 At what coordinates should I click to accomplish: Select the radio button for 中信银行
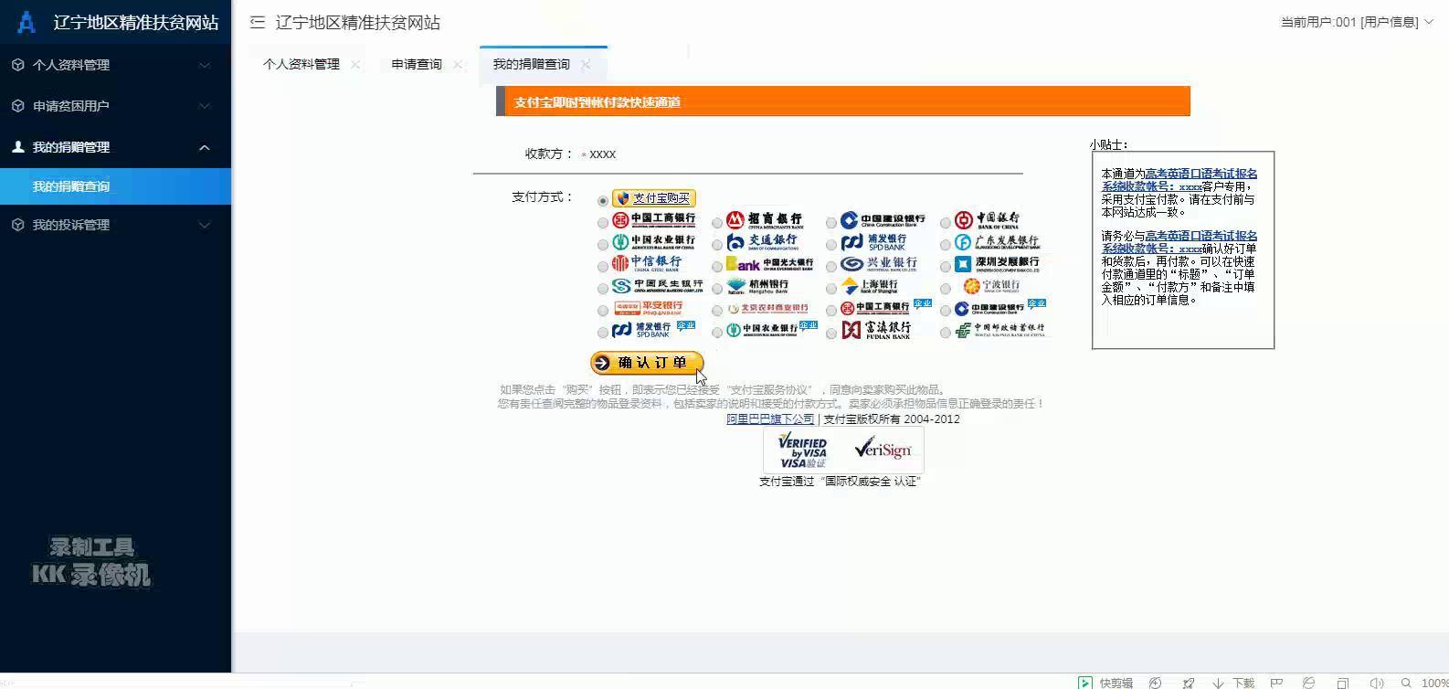(602, 266)
